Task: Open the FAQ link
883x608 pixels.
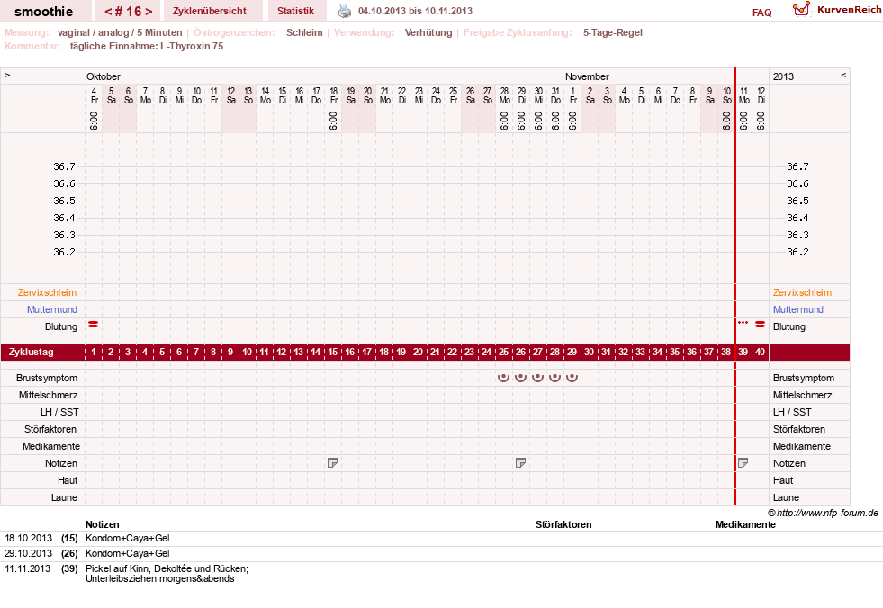Action: coord(761,13)
